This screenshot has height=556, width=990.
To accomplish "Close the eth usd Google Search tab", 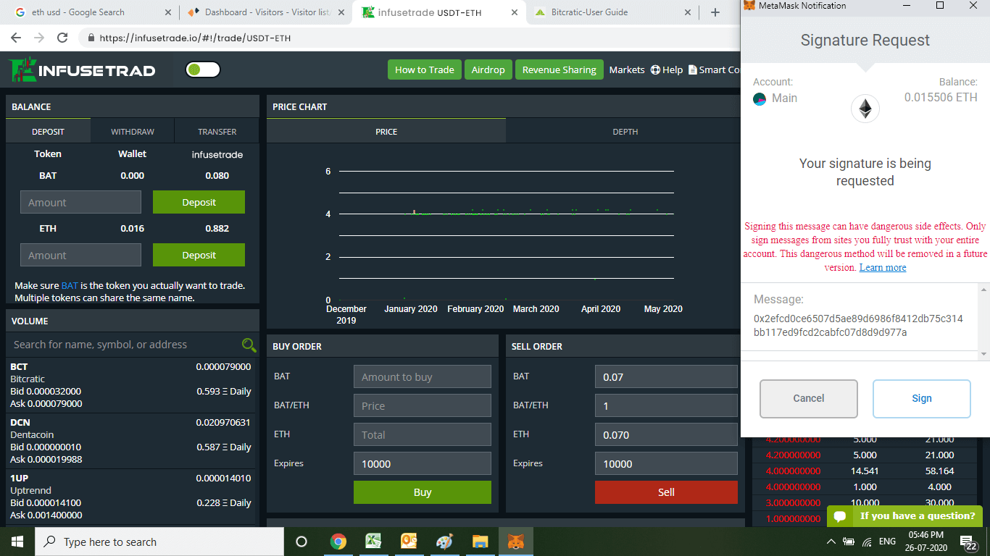I will 168,12.
